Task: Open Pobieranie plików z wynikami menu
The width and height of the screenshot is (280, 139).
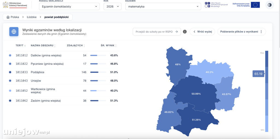Action: coord(241,32)
